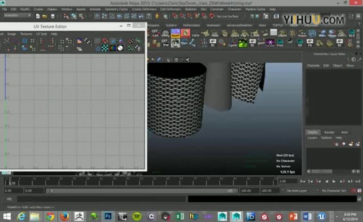
Task: Click the skeleton figure shelf icon
Action: [204, 43]
